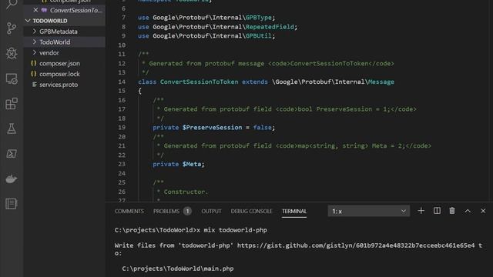Click the 'x mix todoworld-php' command text

pyautogui.click(x=232, y=230)
